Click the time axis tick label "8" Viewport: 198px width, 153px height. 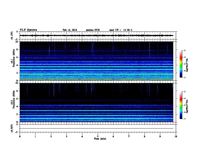[144, 136]
